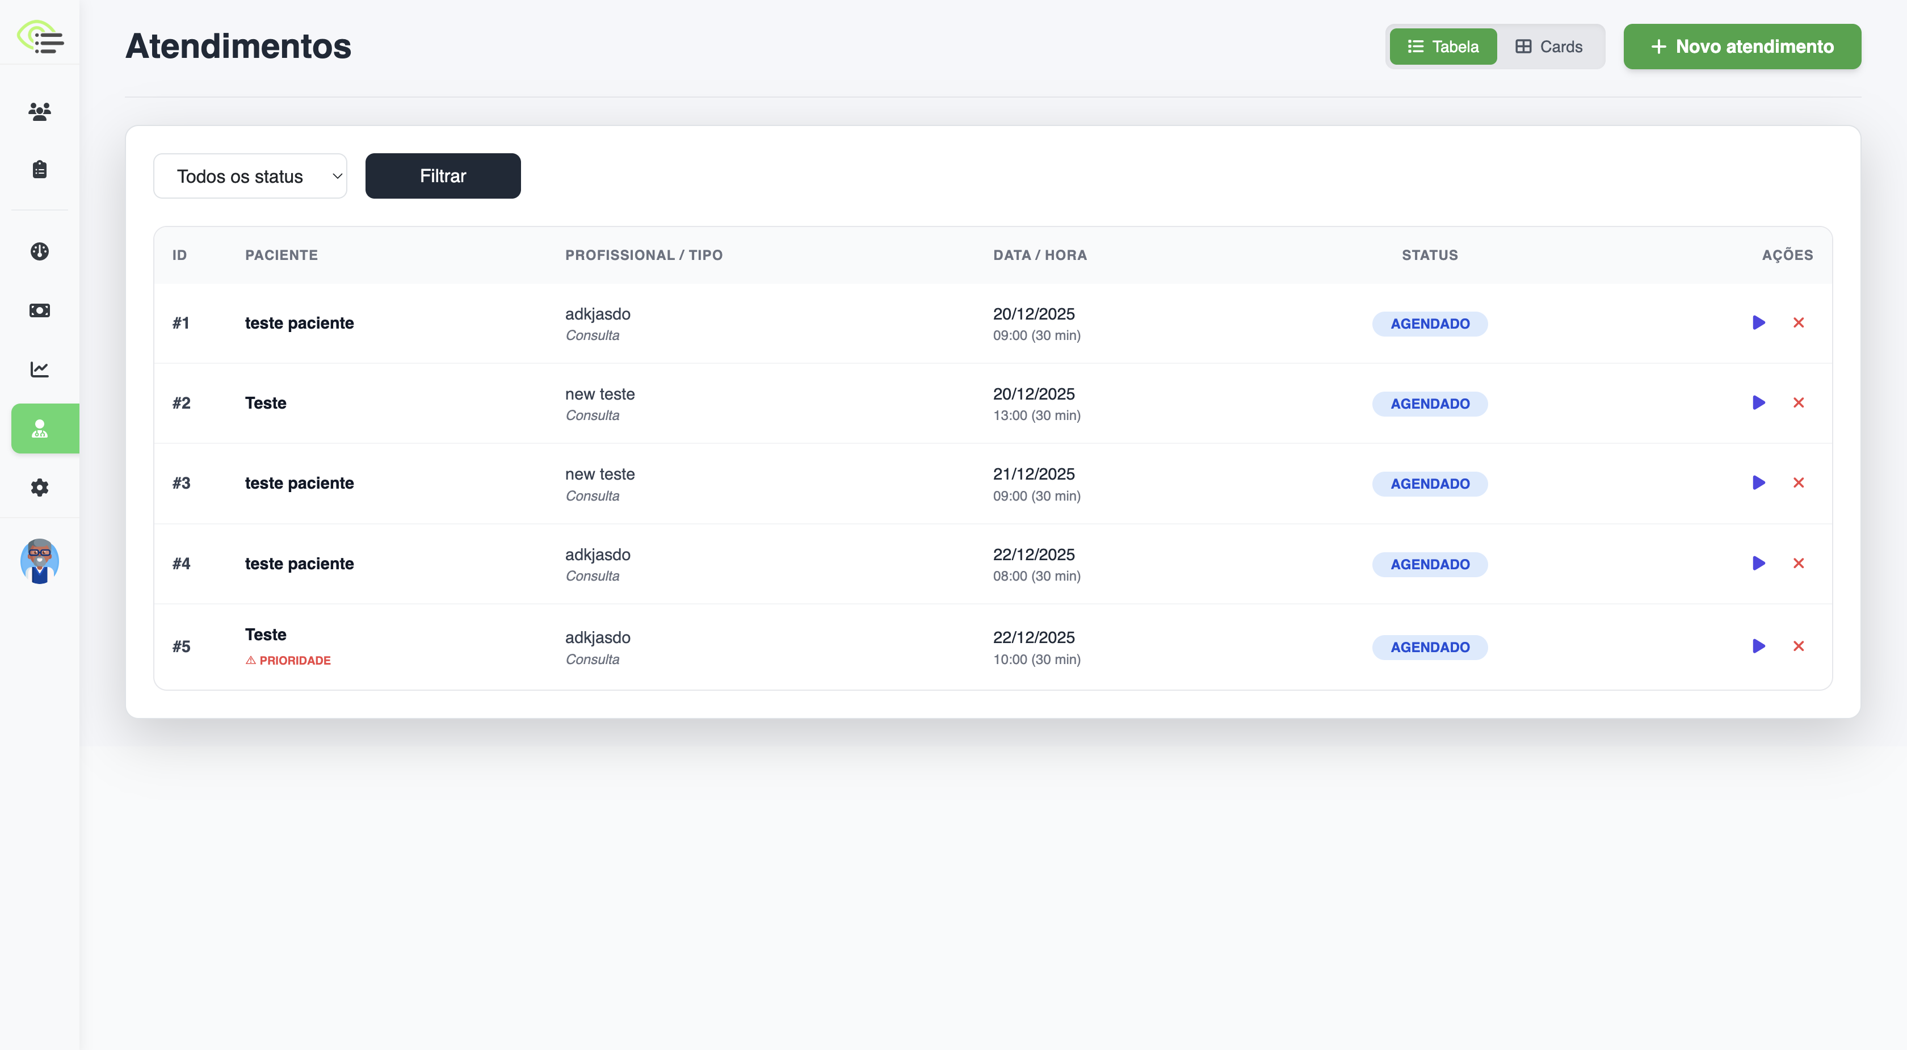The image size is (1907, 1050).
Task: Click the clipboard icon in sidebar
Action: pos(40,170)
